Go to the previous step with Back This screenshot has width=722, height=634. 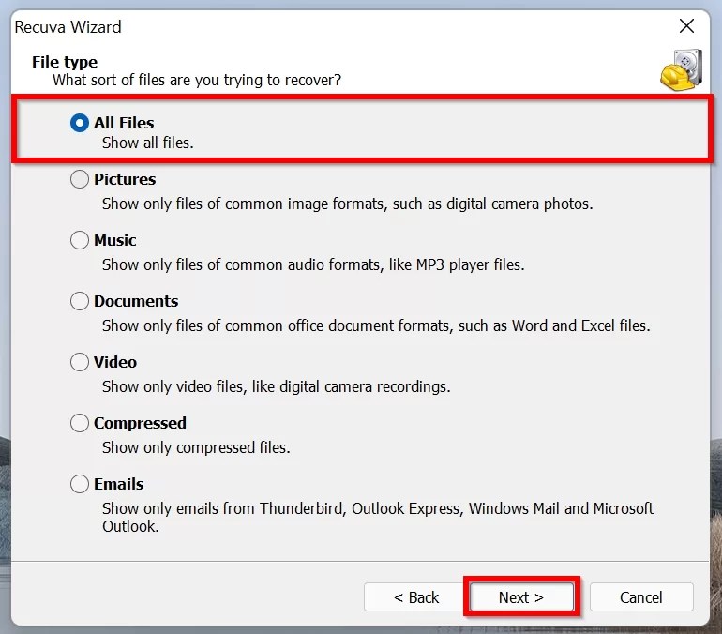point(415,597)
